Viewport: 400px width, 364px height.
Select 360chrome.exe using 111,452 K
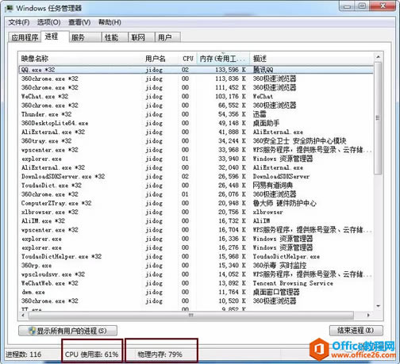coord(196,87)
